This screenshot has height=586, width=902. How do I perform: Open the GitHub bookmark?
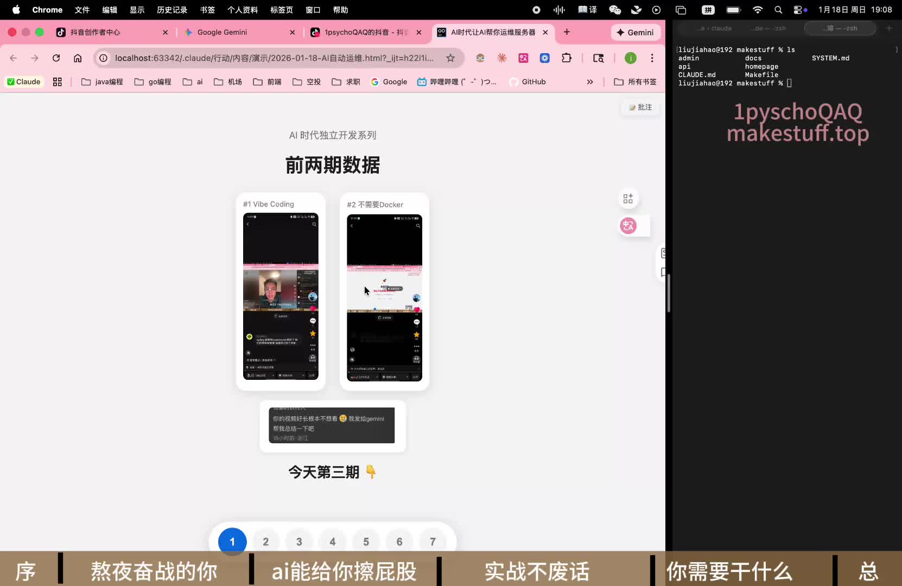coord(528,82)
